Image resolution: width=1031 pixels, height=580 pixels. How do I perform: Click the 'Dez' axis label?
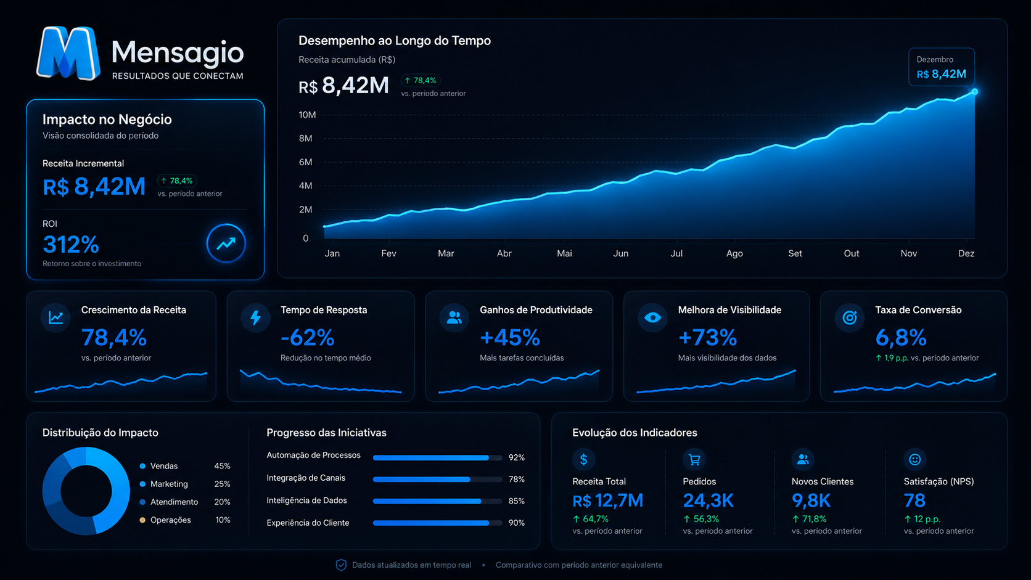(966, 253)
